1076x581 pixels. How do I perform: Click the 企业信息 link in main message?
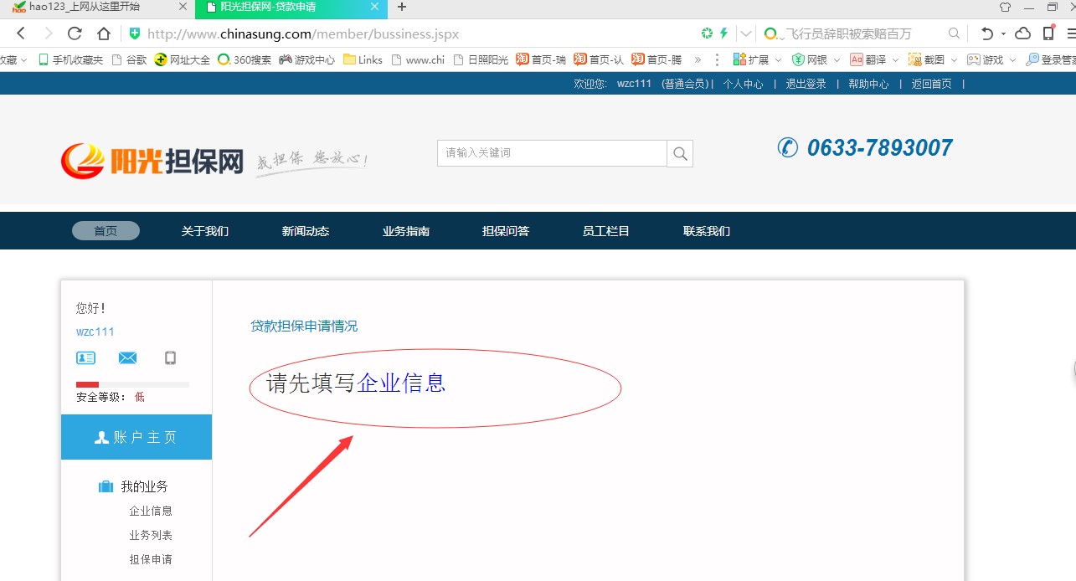(x=401, y=383)
